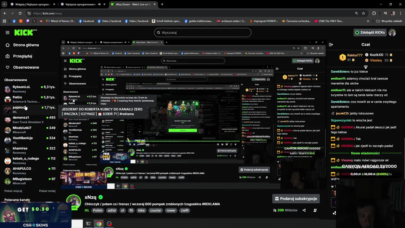Jump to new messages with Nowe wiadomości
The width and height of the screenshot is (405, 228).
pos(365,153)
